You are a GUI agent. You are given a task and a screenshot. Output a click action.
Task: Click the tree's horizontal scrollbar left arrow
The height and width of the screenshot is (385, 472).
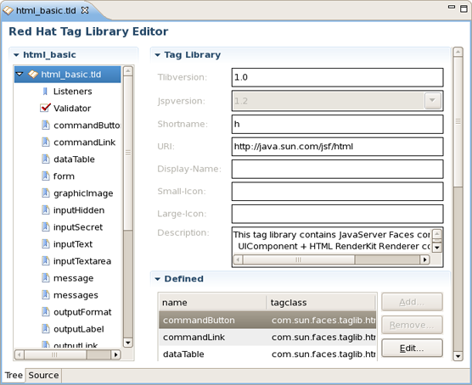[x=20, y=355]
